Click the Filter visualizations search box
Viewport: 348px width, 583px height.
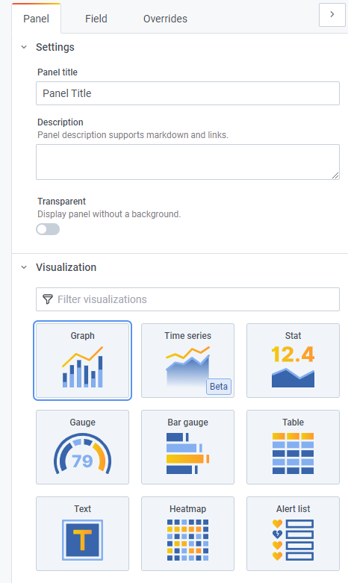(x=187, y=299)
